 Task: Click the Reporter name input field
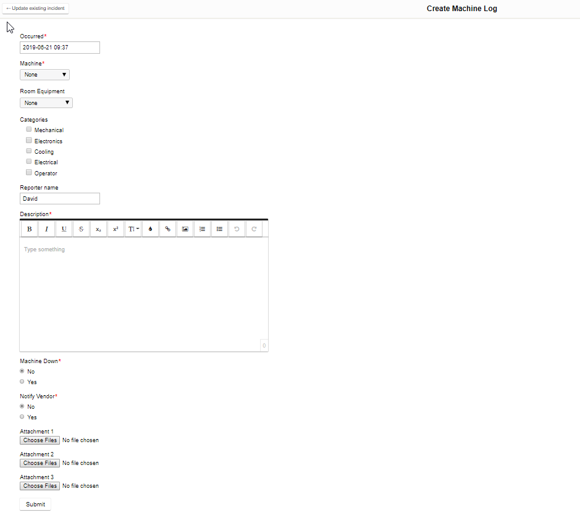[60, 199]
